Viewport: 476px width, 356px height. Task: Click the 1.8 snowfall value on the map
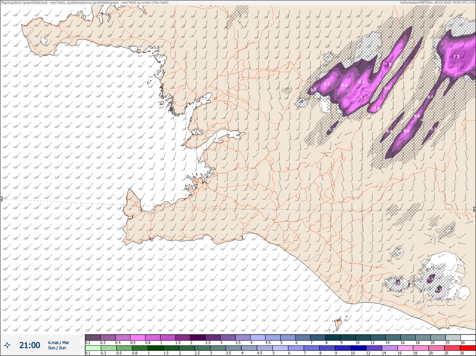click(388, 64)
